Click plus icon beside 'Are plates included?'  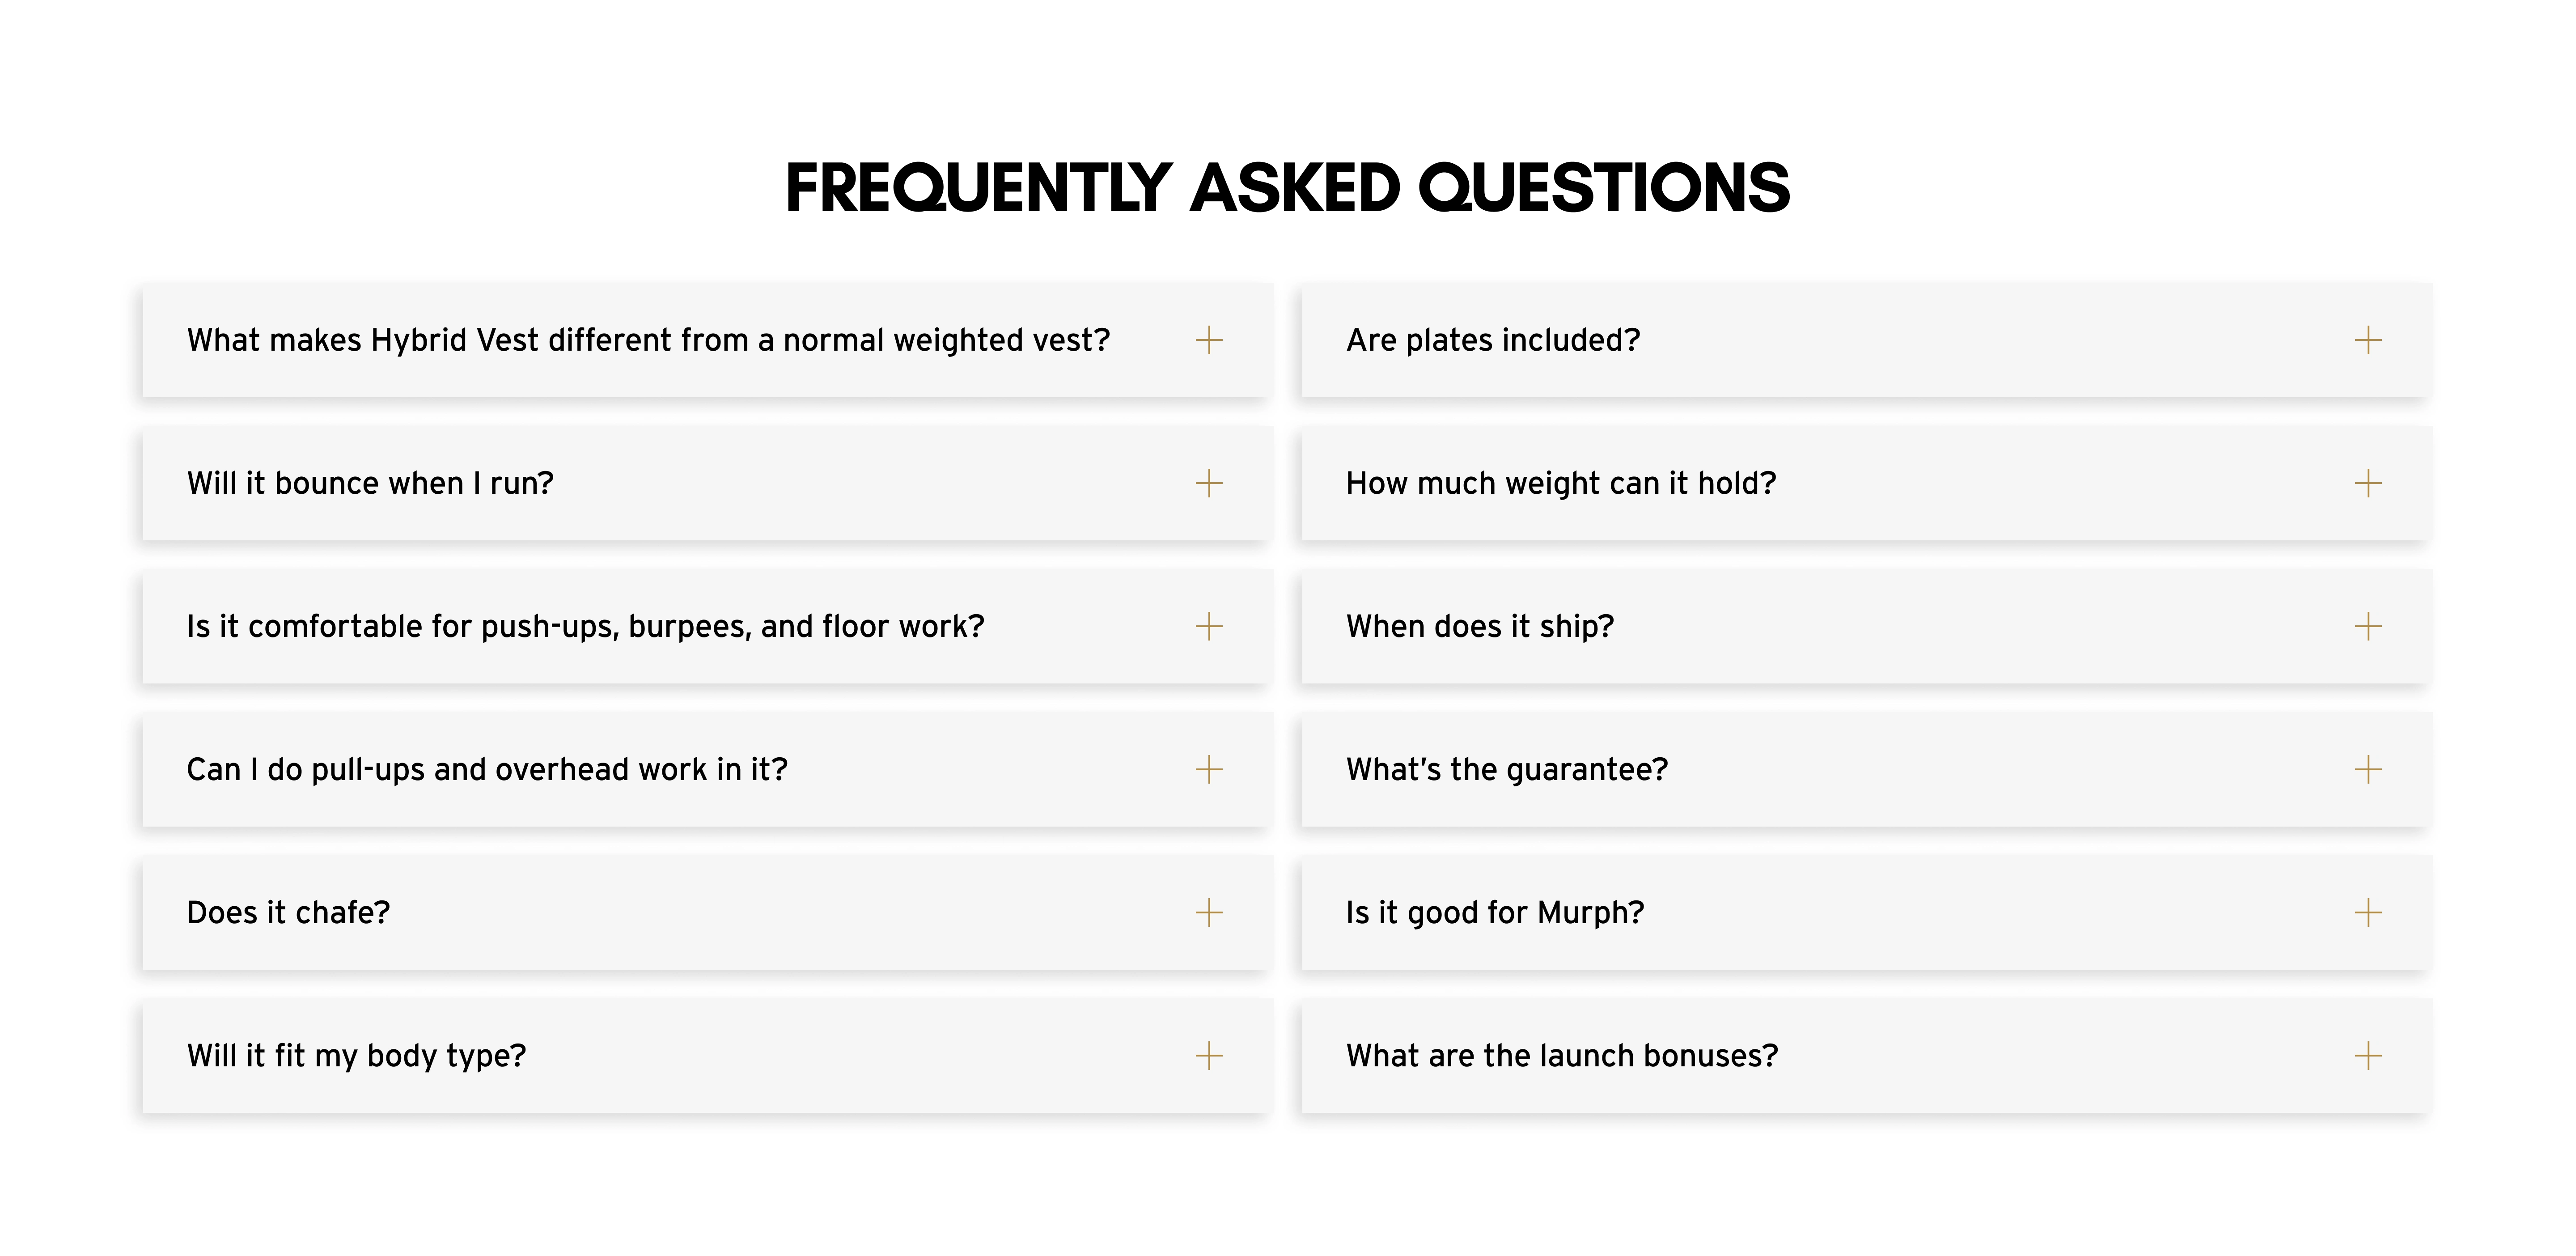[2367, 340]
